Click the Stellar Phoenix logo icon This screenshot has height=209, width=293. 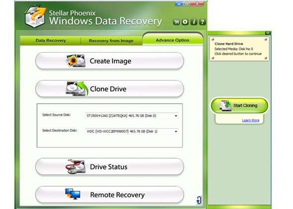tap(35, 16)
